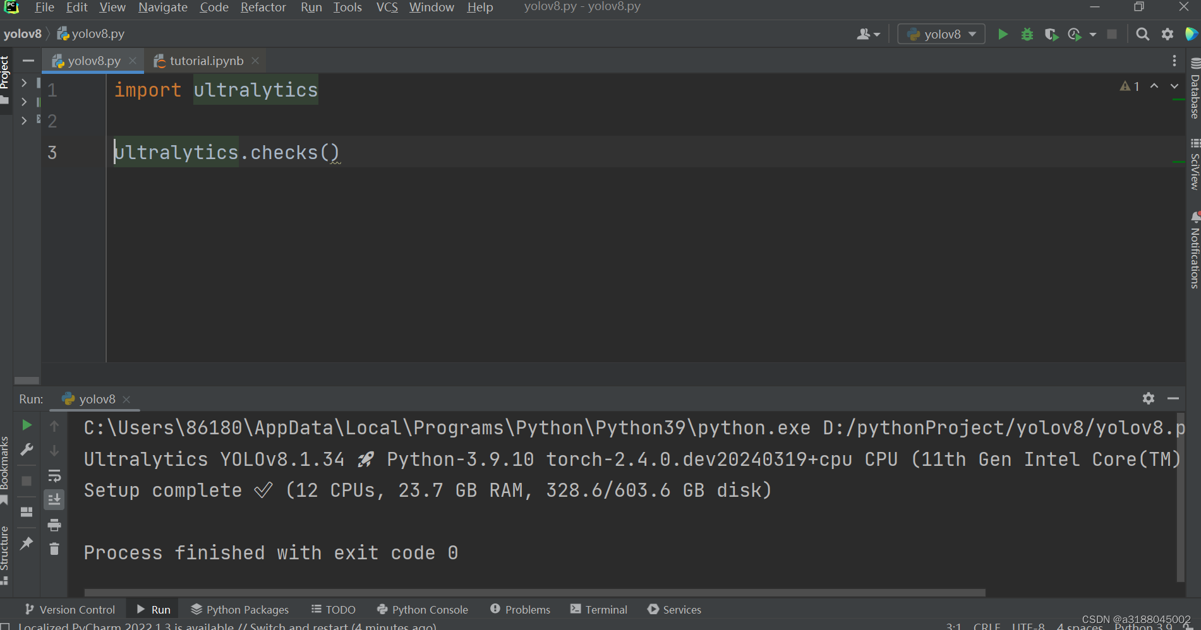Close the yolov8 run tab
The image size is (1201, 630).
click(x=126, y=400)
